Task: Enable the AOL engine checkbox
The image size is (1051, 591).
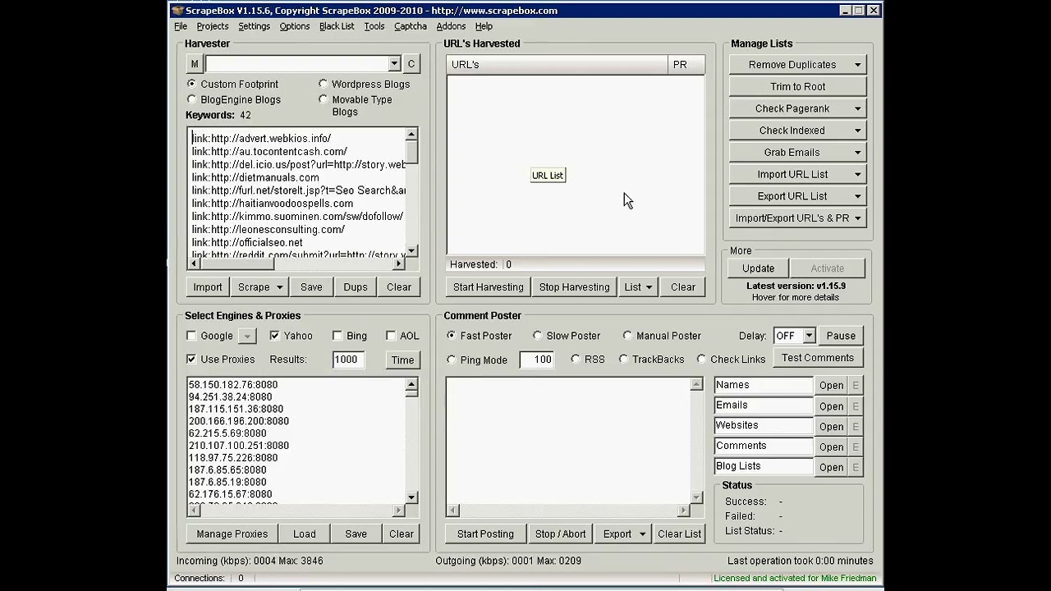Action: 391,336
